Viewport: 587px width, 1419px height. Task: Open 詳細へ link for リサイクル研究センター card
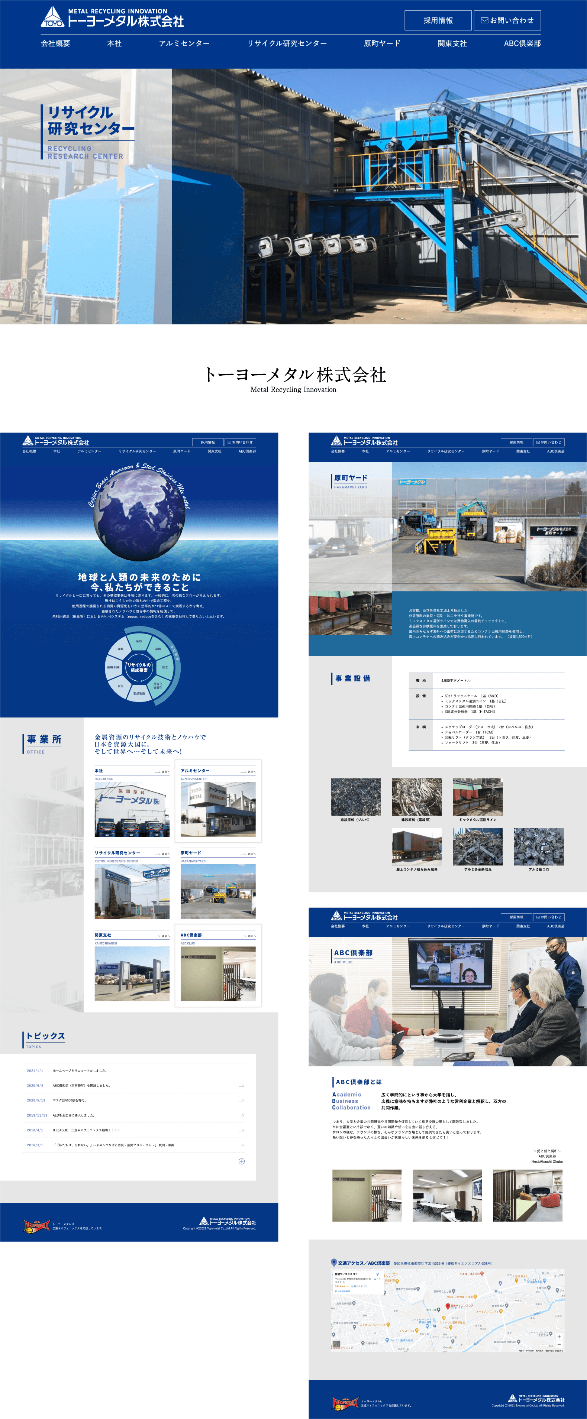161,854
